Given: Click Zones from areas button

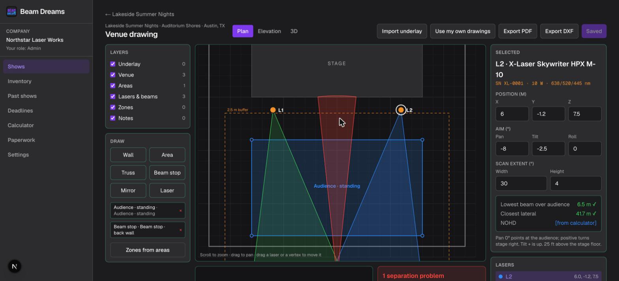Looking at the screenshot, I should click(148, 250).
